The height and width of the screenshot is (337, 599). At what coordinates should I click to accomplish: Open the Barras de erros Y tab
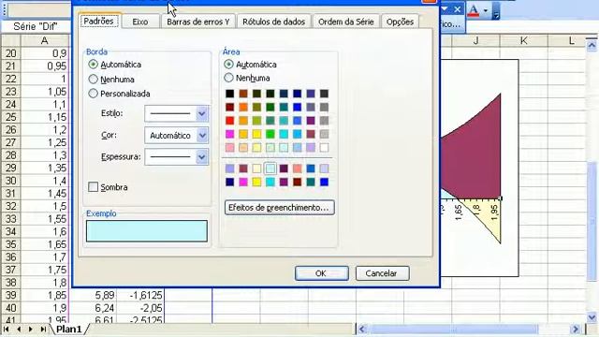pos(197,22)
